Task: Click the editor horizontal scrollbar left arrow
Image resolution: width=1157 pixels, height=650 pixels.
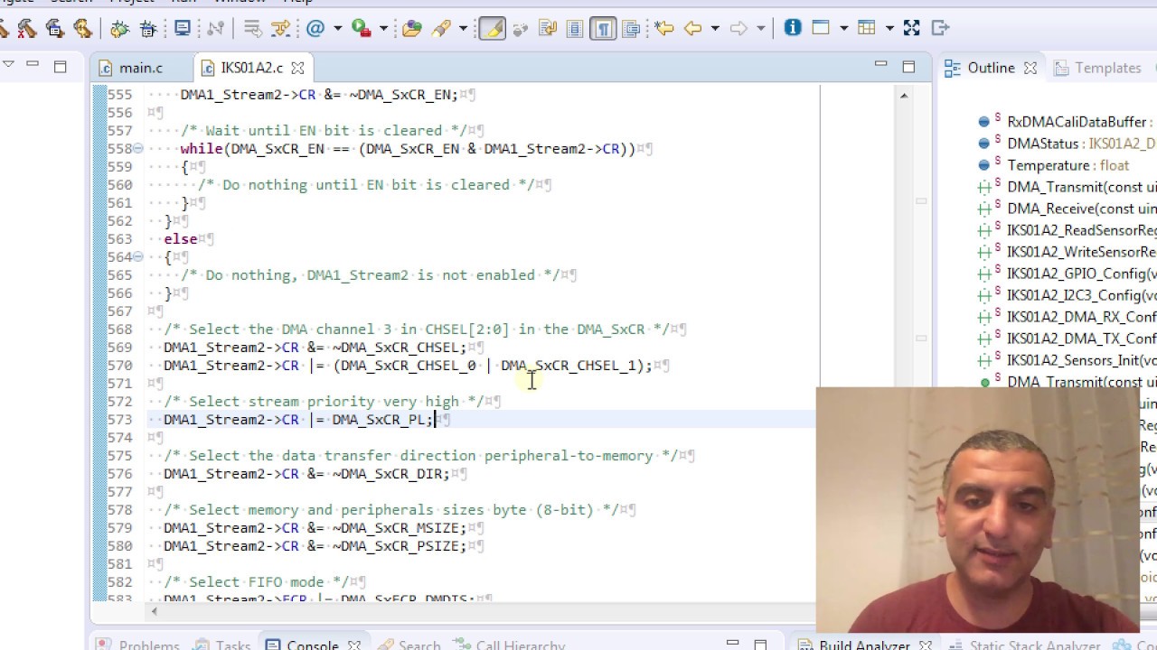Action: point(154,611)
